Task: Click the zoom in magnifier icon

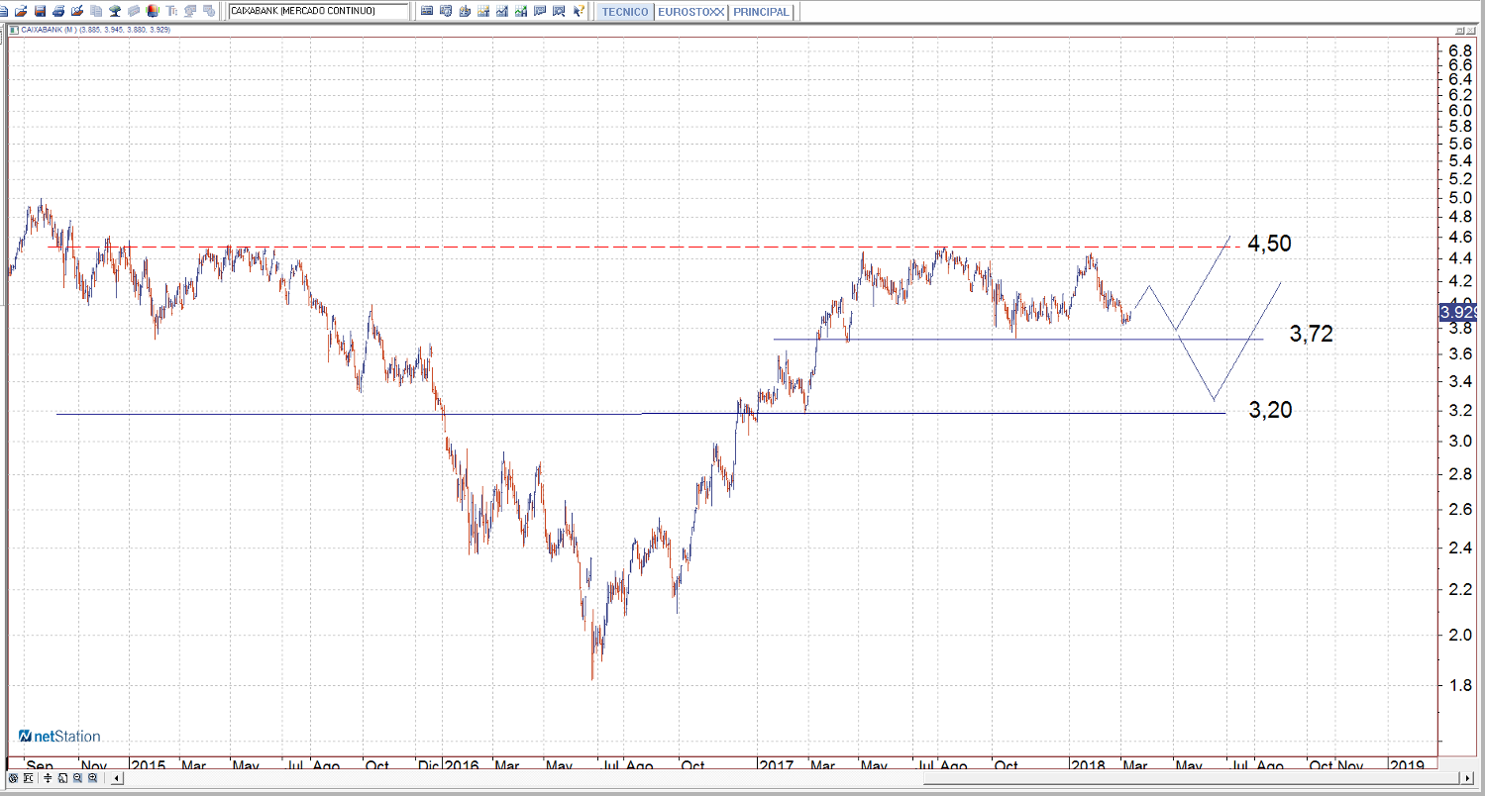Action: click(x=92, y=778)
